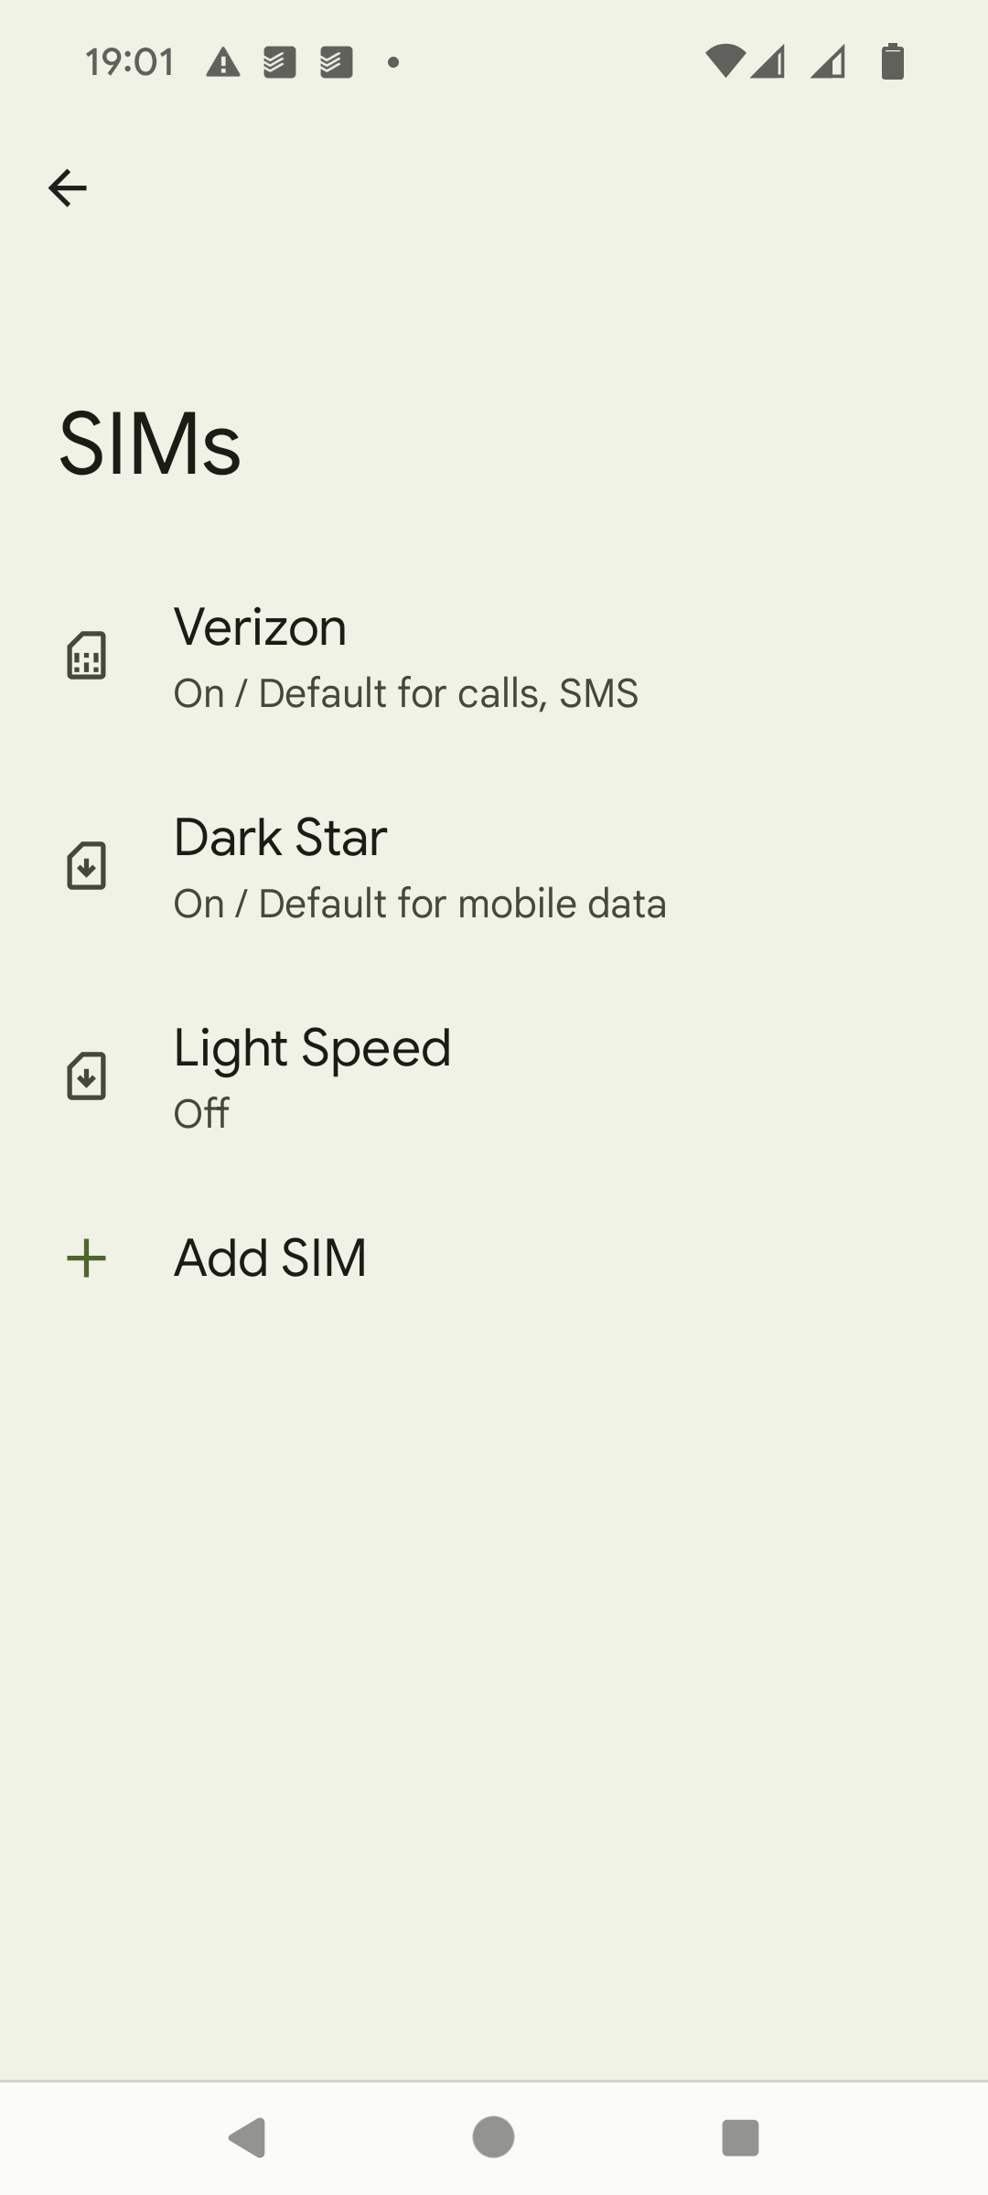Tap the warning triangle in status bar
The width and height of the screenshot is (988, 2195).
tap(222, 63)
